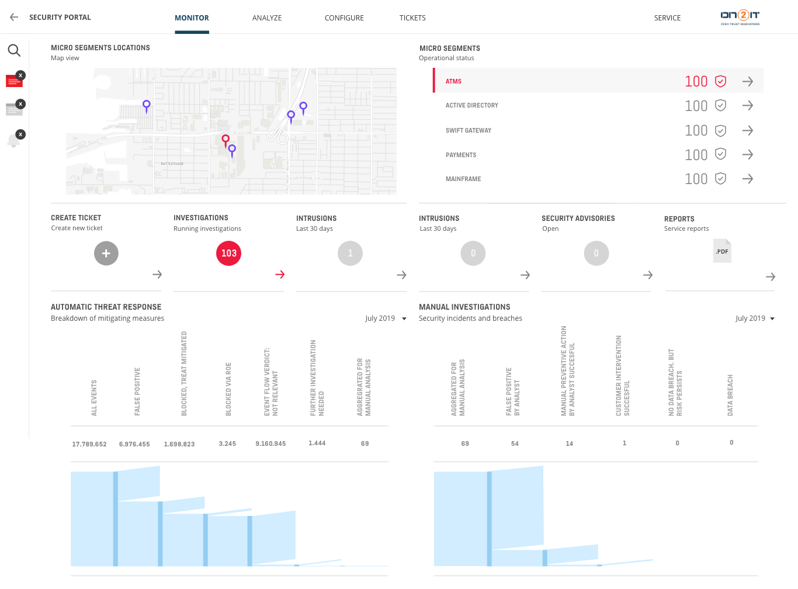Open the 103 running investigations badge
The image size is (798, 589).
point(228,253)
